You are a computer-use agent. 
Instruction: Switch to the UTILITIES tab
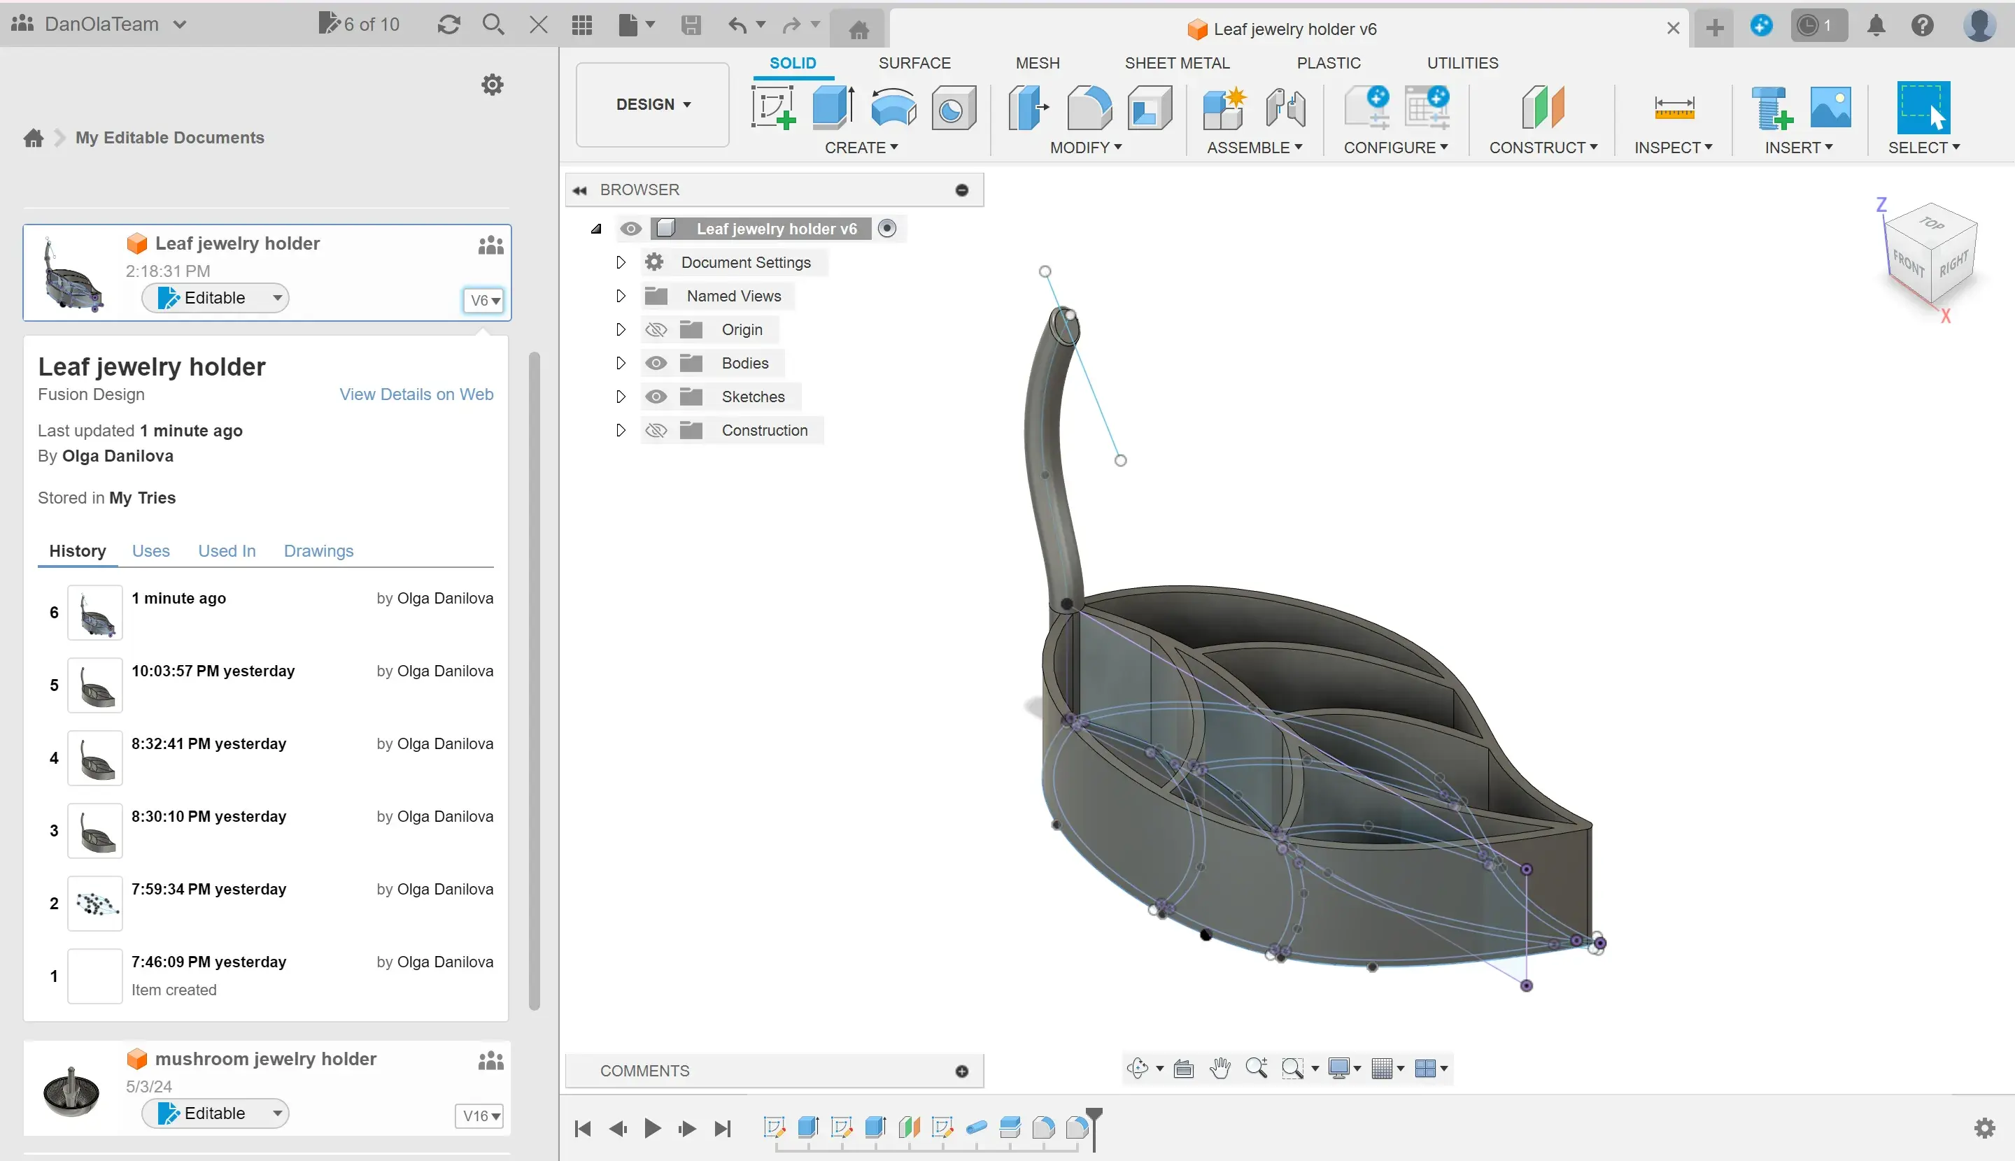(1462, 63)
